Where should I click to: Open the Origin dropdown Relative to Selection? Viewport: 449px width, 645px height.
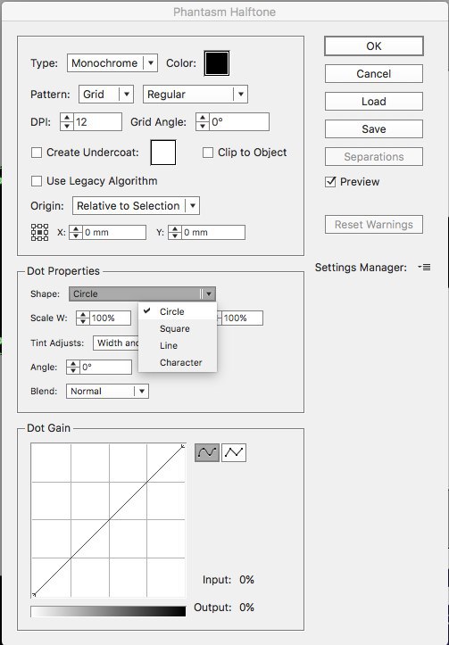coord(136,206)
